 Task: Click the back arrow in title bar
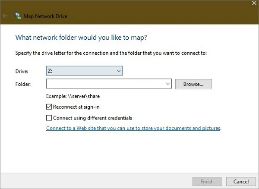(6, 16)
